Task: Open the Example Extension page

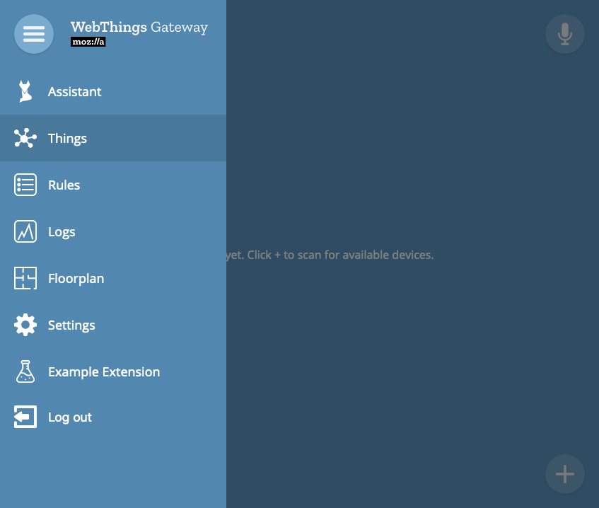Action: point(113,371)
